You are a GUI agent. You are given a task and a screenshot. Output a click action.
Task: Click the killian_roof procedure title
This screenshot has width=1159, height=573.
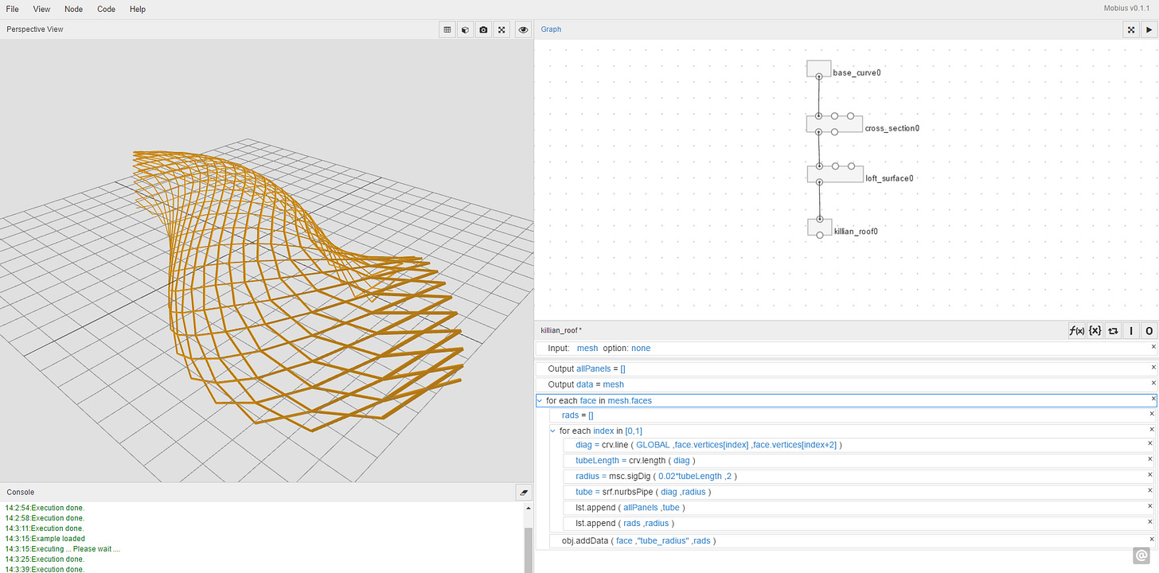[561, 330]
